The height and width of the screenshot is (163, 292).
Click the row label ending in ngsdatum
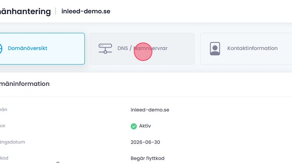(13, 142)
